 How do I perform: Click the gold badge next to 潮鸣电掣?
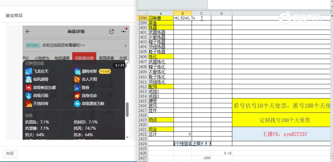105,71
